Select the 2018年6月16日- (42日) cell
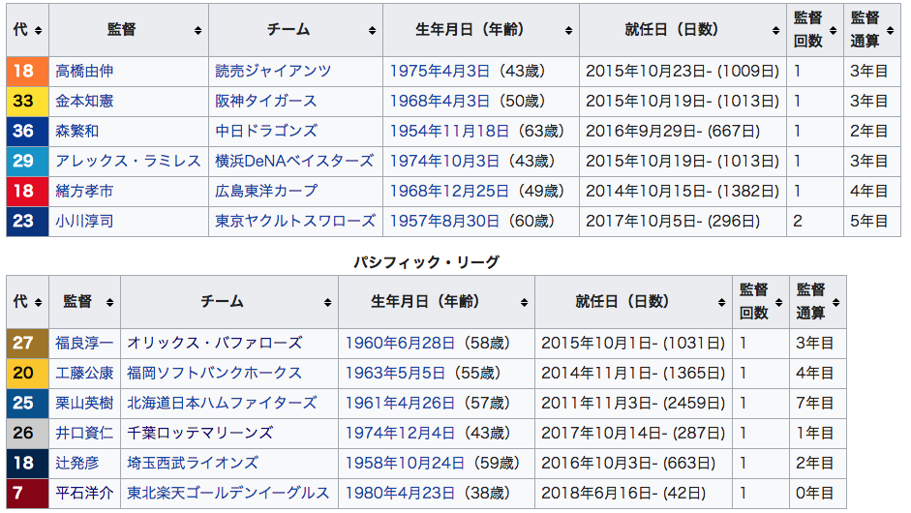Image resolution: width=911 pixels, height=513 pixels. click(x=634, y=494)
